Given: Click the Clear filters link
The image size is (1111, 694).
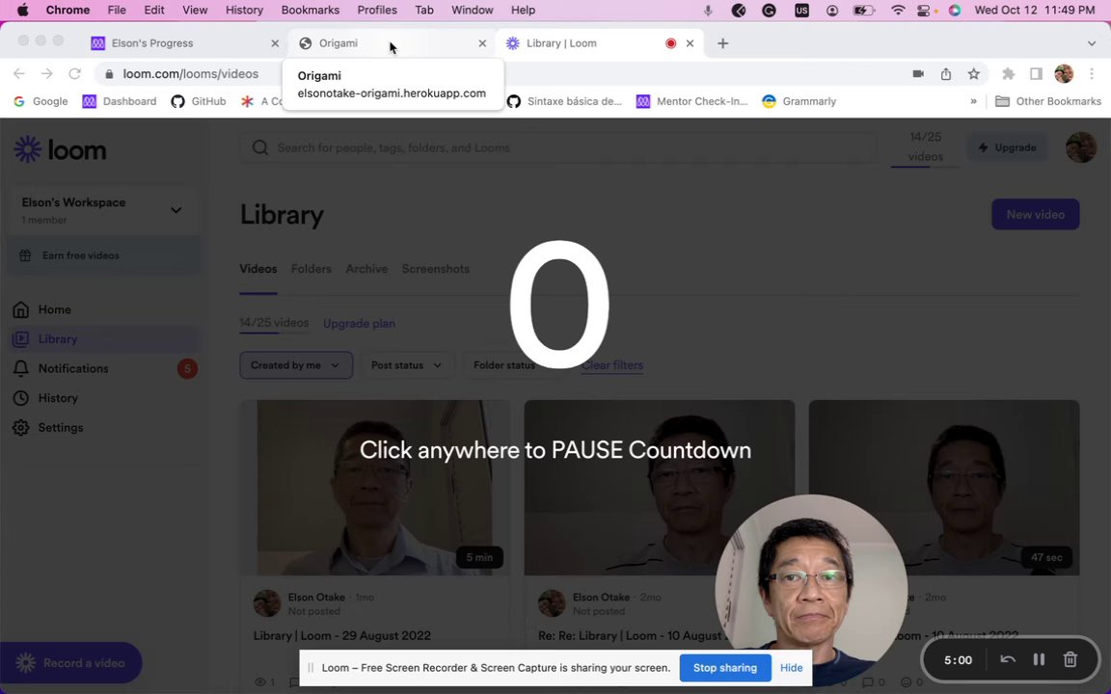Looking at the screenshot, I should click(x=612, y=365).
